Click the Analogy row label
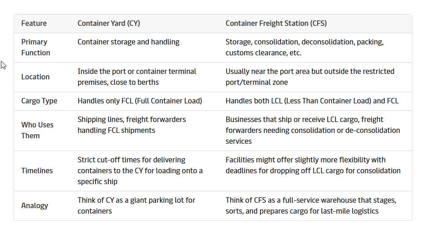The height and width of the screenshot is (229, 432). 35,205
